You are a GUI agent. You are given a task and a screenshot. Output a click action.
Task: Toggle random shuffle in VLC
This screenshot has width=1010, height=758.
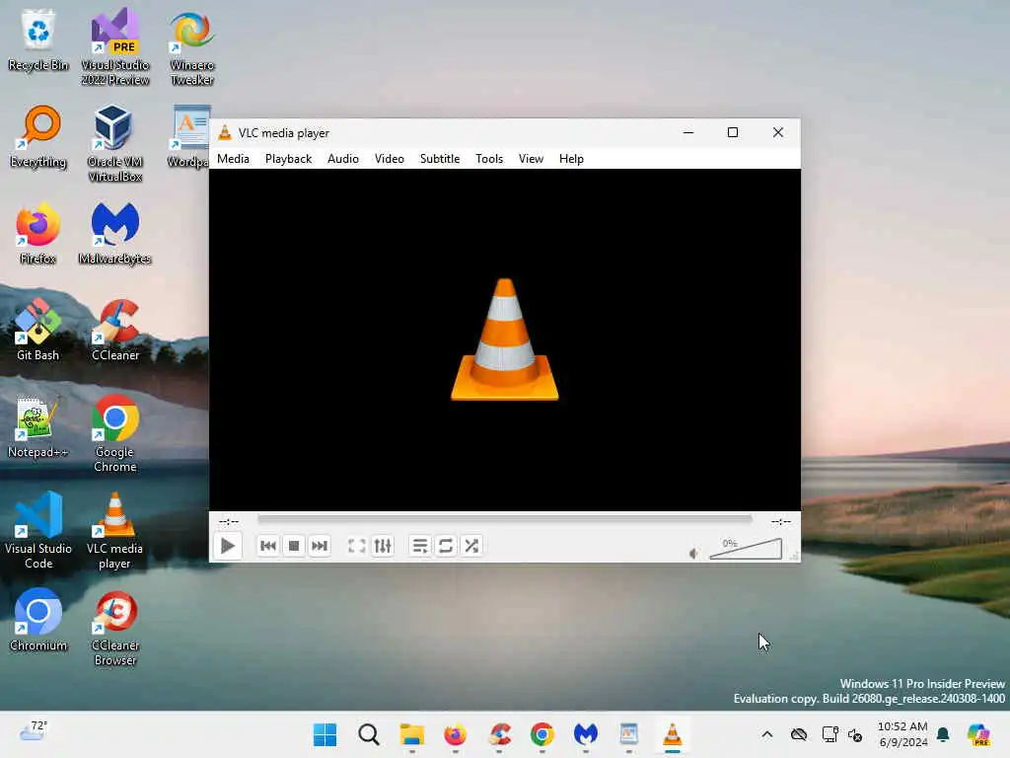471,546
